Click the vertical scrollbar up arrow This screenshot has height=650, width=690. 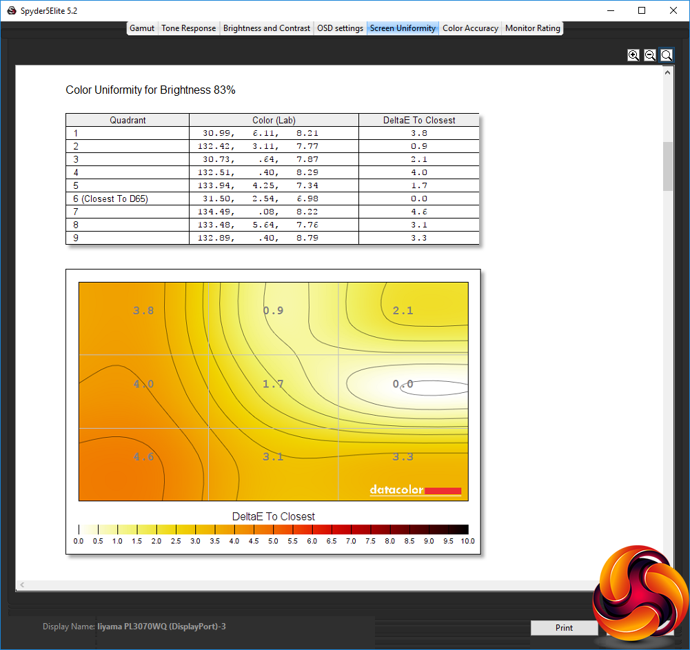coord(667,72)
